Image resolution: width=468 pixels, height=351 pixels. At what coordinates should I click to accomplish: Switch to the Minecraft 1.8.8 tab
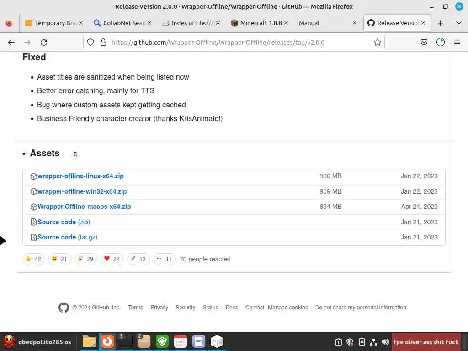click(x=260, y=23)
